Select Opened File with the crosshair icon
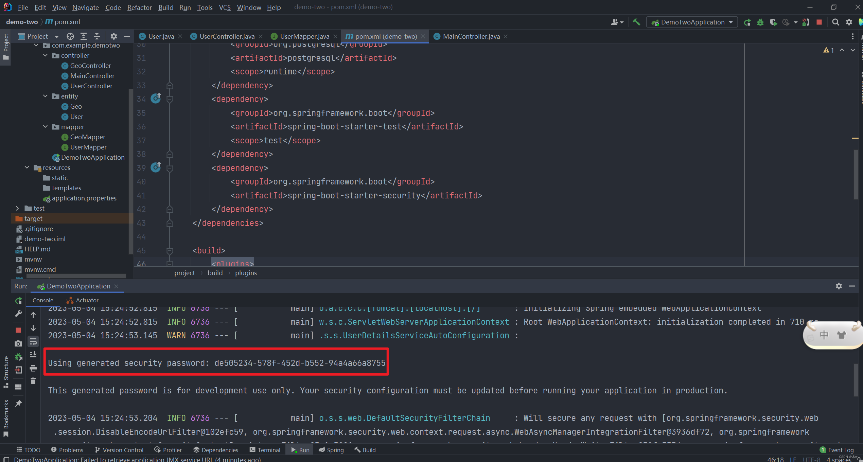This screenshot has height=462, width=863. (70, 36)
